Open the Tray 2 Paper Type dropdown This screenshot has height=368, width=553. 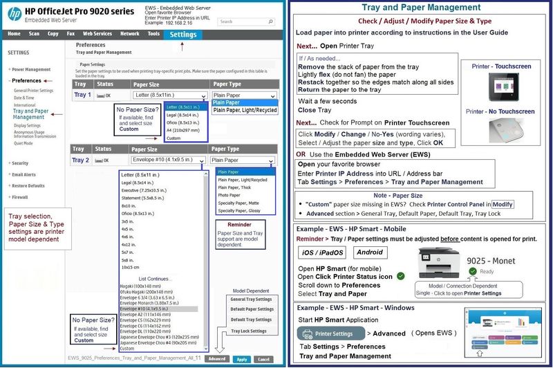point(243,160)
